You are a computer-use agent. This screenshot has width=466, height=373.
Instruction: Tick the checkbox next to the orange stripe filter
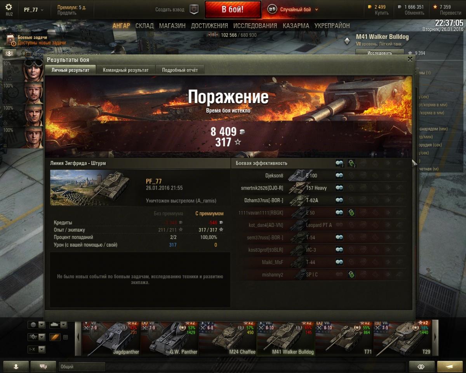65,337
